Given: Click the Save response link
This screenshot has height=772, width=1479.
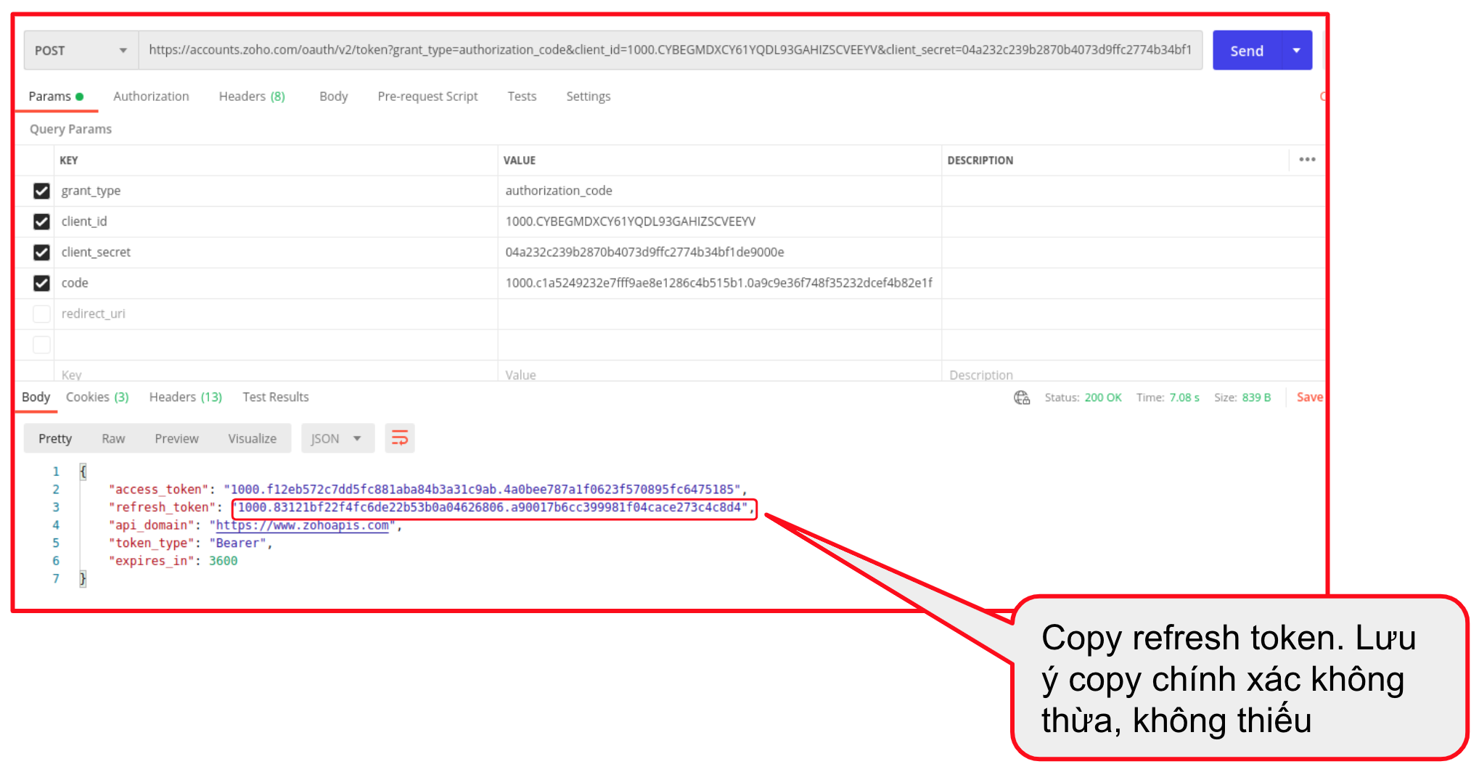Looking at the screenshot, I should (1309, 397).
